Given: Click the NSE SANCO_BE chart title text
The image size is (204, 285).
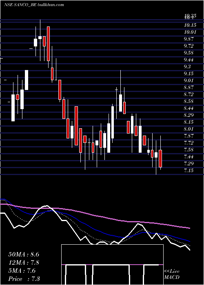Looking at the screenshot, I should click(x=34, y=5).
